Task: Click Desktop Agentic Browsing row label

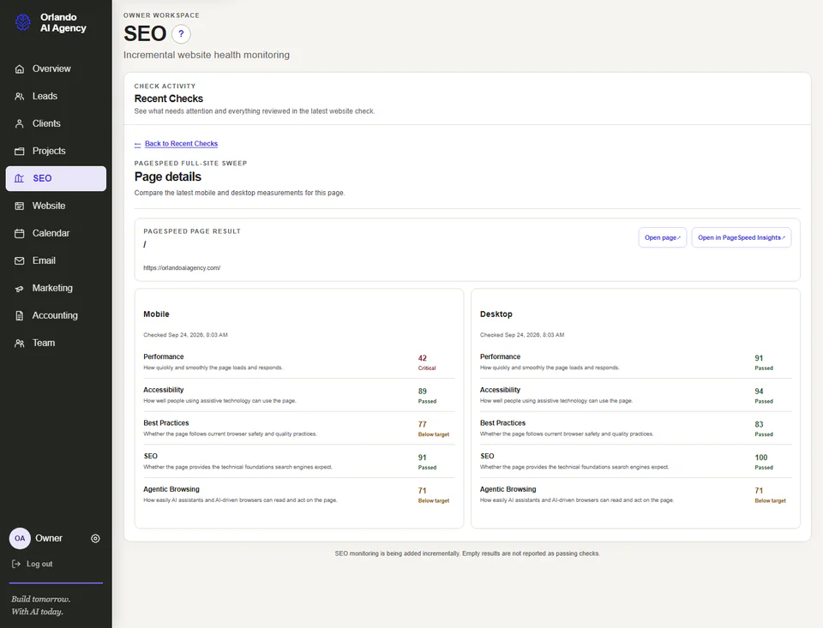Action: pos(508,489)
